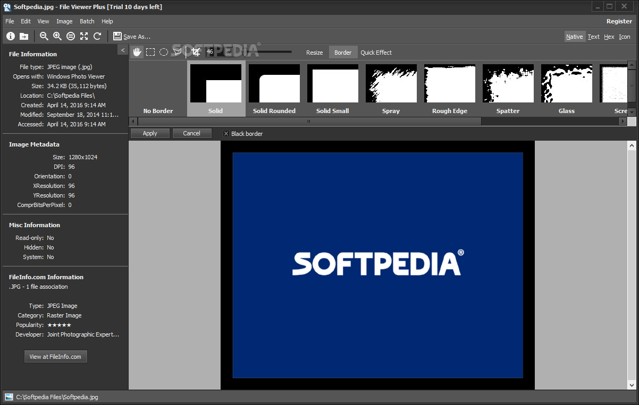Click '.JPG - 1 file association' text
639x405 pixels.
pos(38,287)
